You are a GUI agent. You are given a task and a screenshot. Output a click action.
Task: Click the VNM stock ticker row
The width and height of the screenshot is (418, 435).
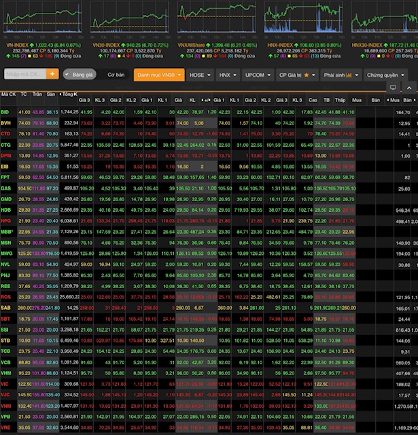point(6,405)
